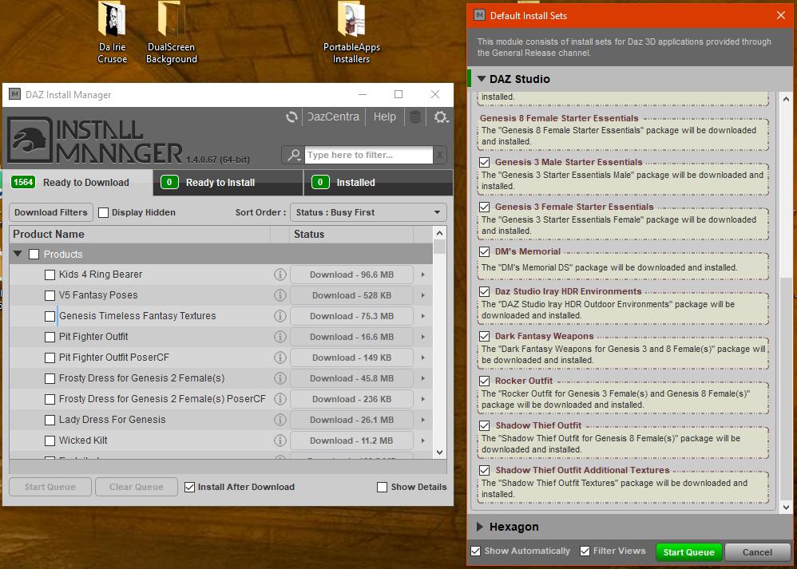Screen dimensions: 797x569
Task: Open options arrow for V5 Fantasy Poses
Action: pos(423,296)
